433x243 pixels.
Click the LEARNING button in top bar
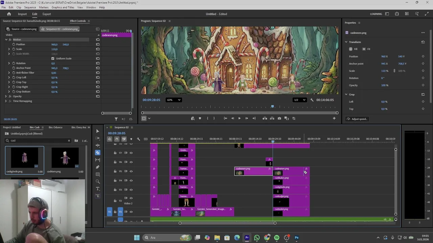(x=376, y=14)
